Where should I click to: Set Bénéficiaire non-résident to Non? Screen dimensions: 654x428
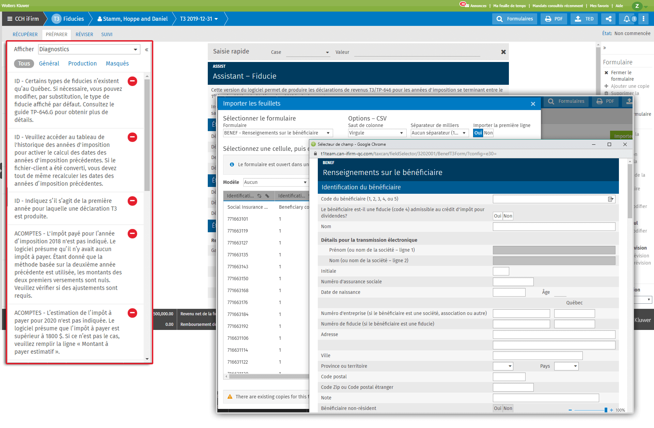(508, 408)
